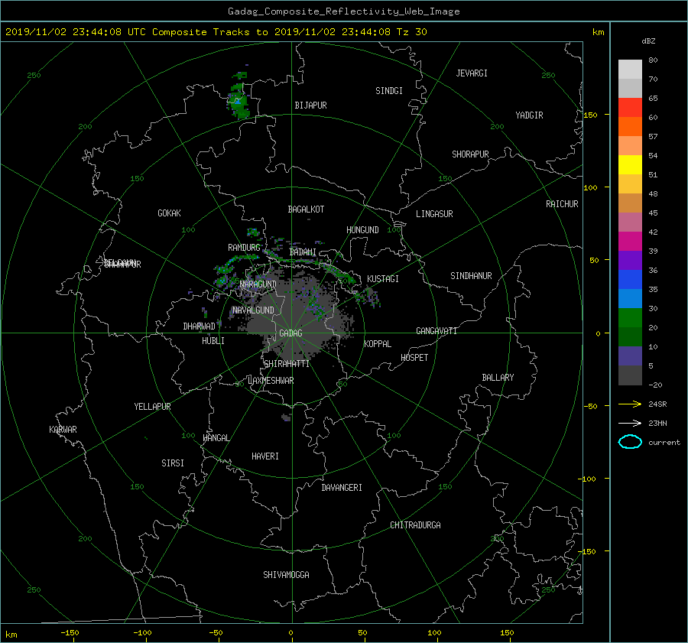Click the -150 label on bottom axis
This screenshot has height=643, width=688.
70,633
